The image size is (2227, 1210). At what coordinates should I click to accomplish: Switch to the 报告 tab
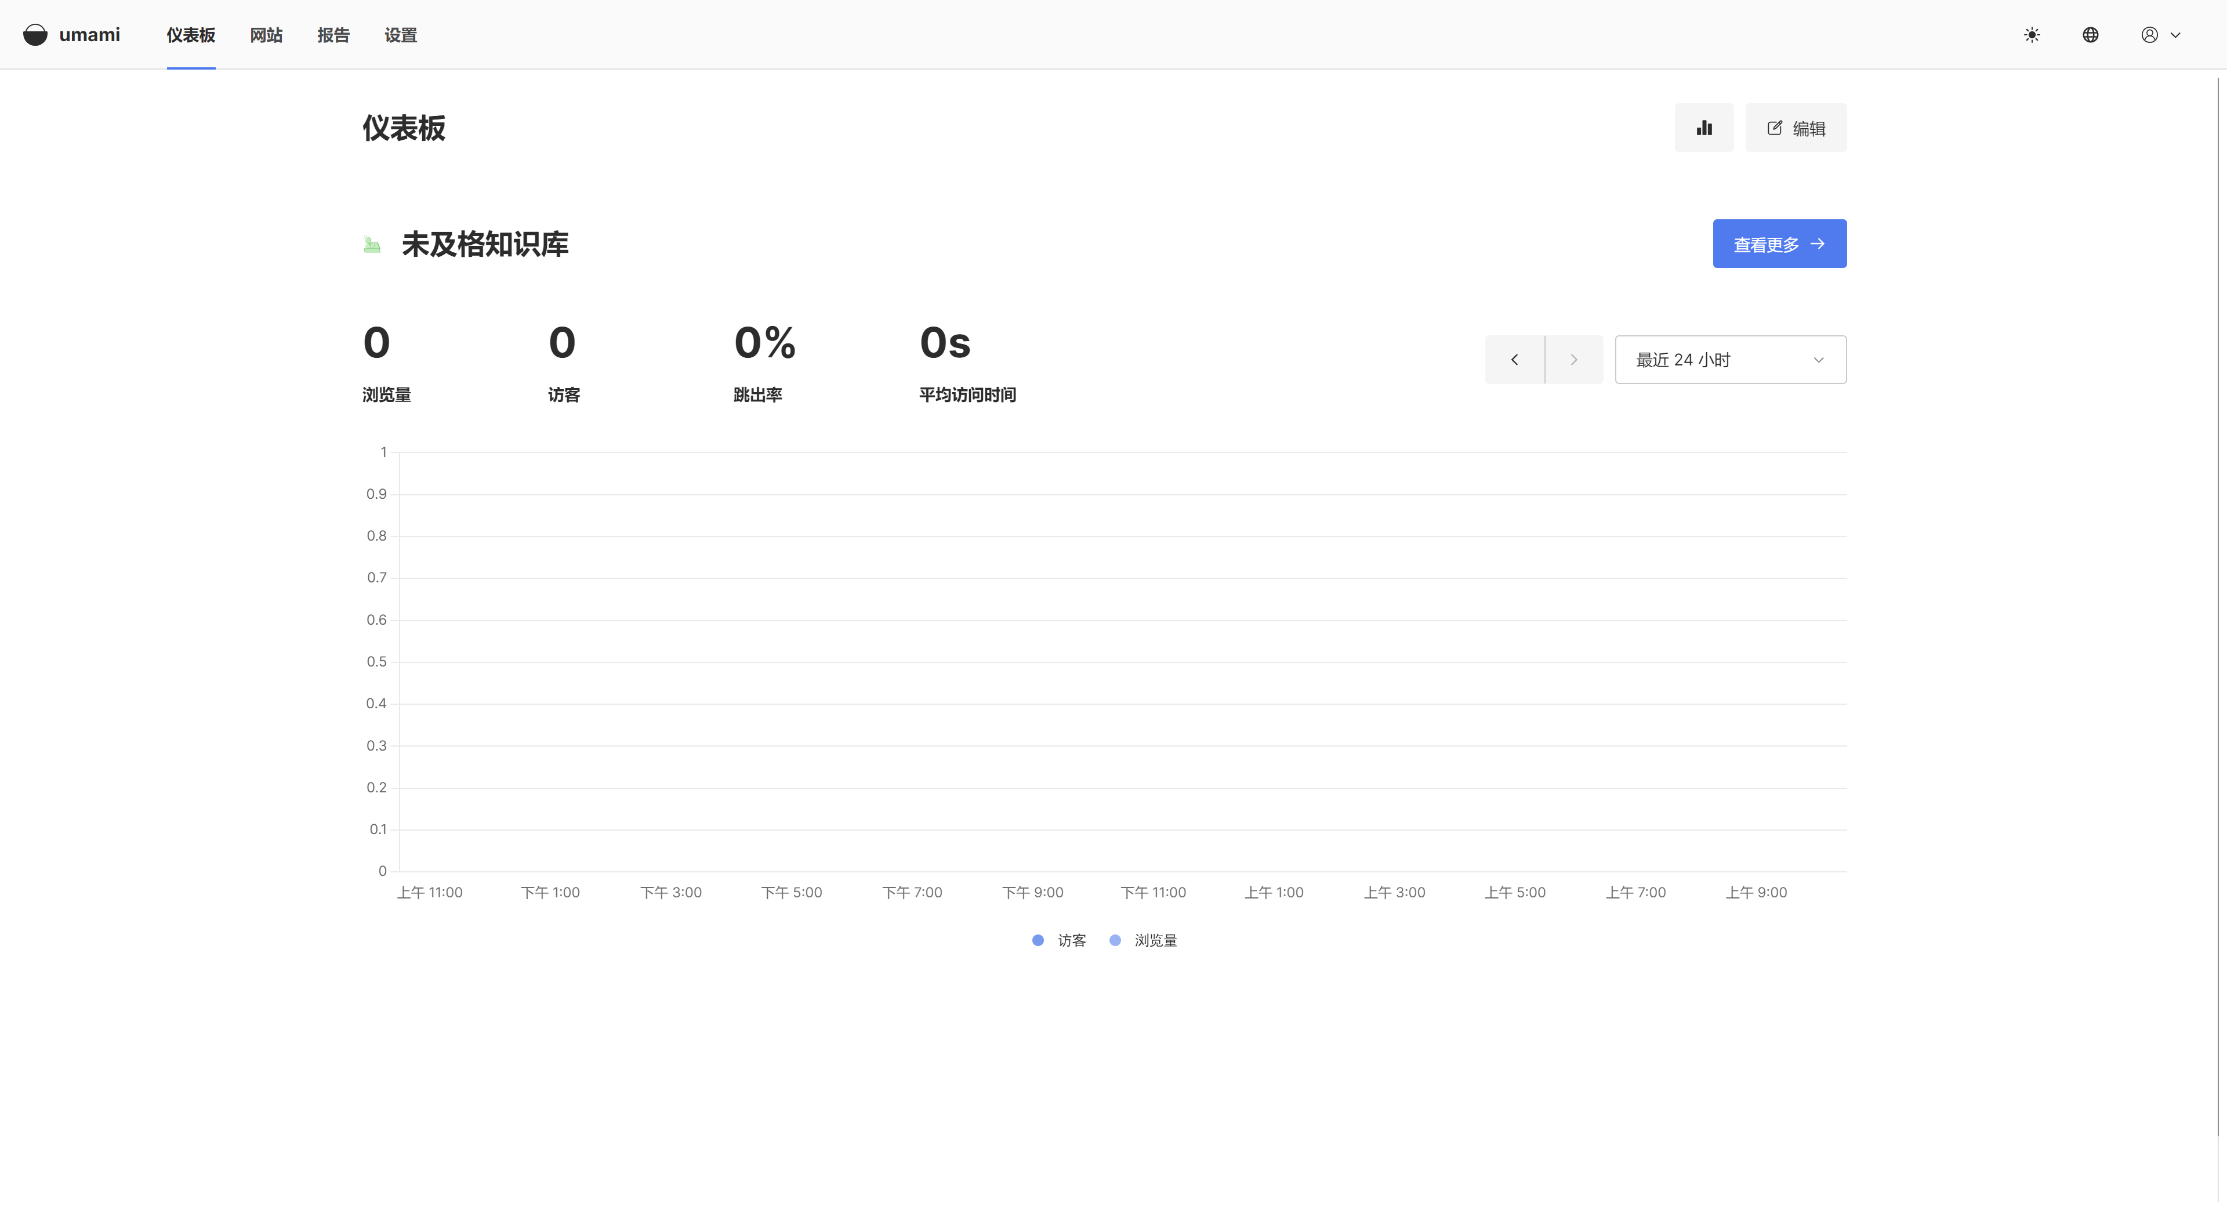tap(333, 35)
